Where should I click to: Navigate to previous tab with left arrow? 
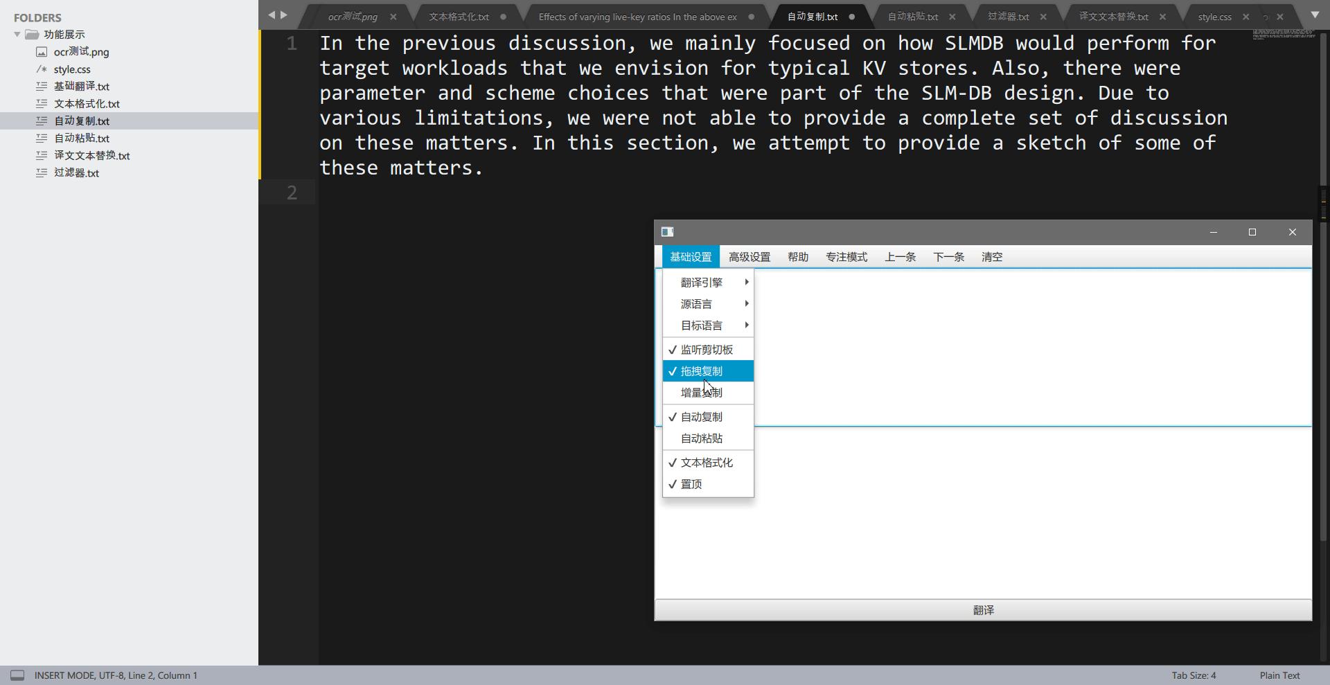[x=272, y=15]
